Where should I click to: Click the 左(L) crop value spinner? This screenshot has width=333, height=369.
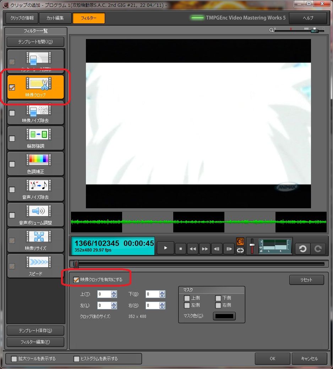[114, 305]
